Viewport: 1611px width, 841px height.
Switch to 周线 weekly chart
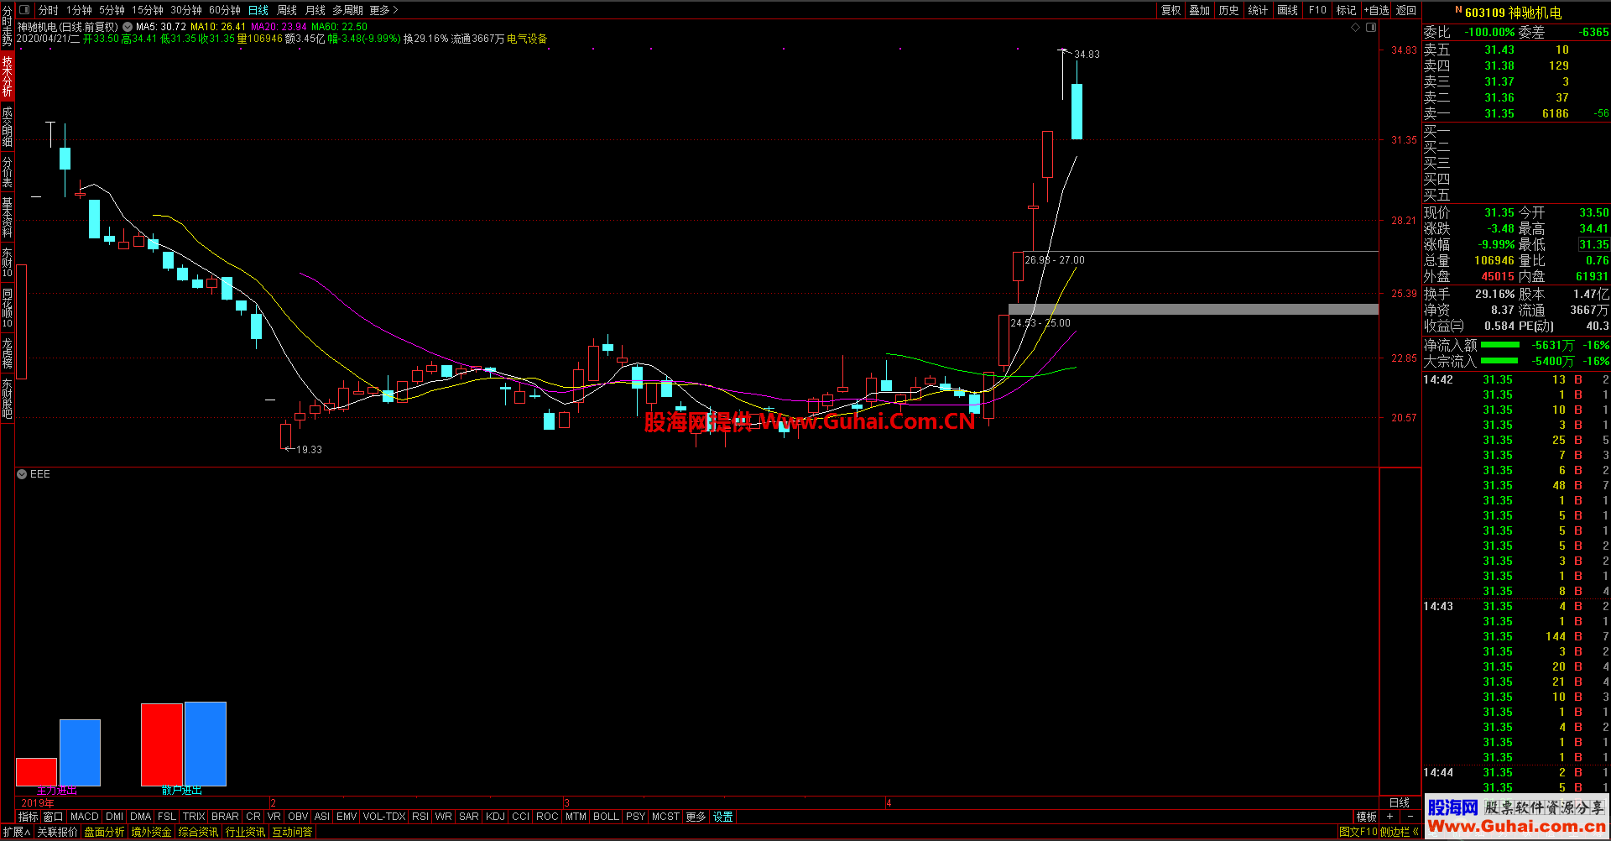pyautogui.click(x=287, y=10)
